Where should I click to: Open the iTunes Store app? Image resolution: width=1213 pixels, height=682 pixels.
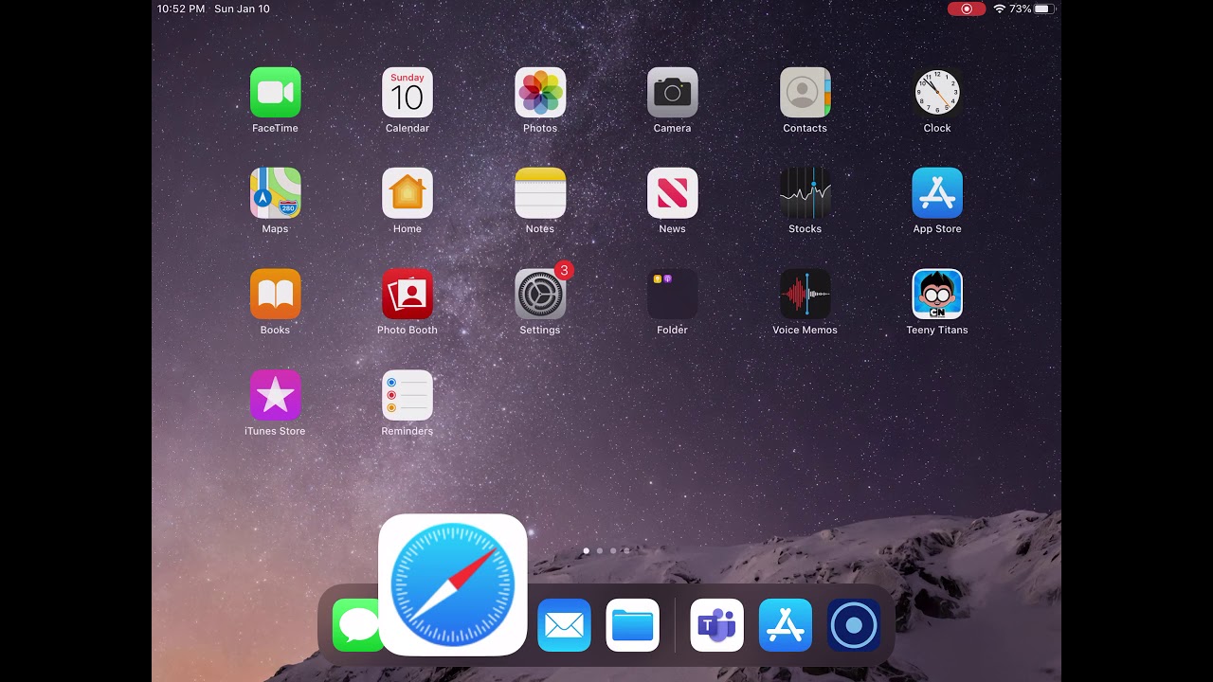(x=275, y=395)
